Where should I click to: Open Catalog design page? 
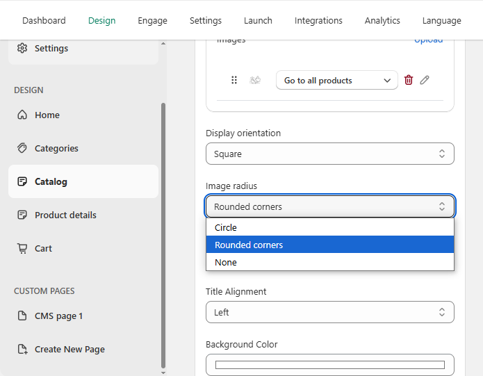tap(83, 181)
